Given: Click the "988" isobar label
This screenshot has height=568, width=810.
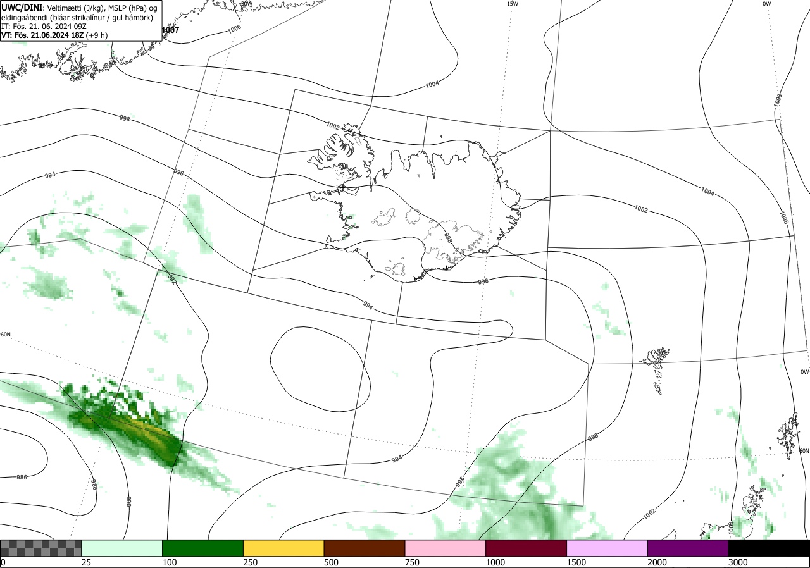Looking at the screenshot, I should pyautogui.click(x=94, y=485).
